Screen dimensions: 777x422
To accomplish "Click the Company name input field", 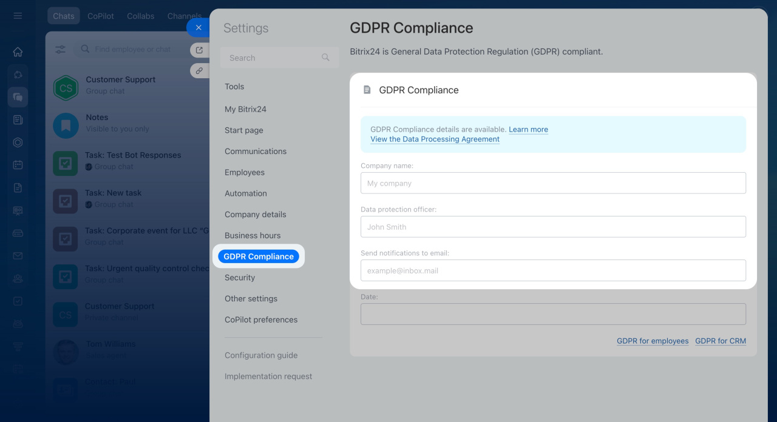I will (553, 183).
